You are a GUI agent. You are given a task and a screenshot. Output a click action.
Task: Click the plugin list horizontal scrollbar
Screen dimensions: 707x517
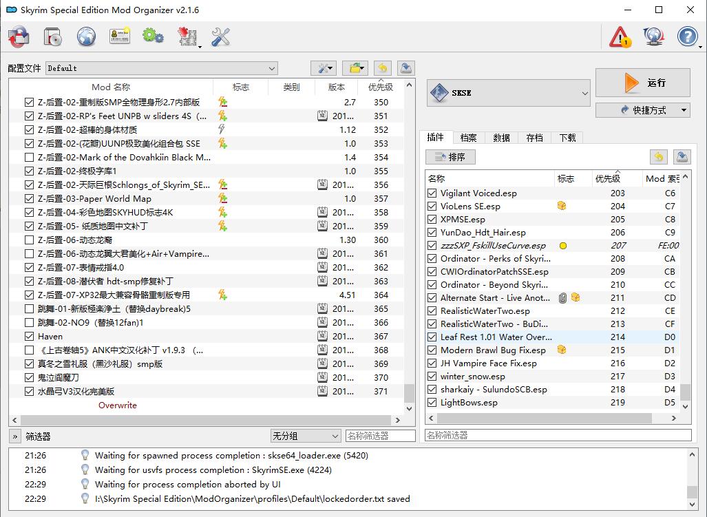coord(543,419)
